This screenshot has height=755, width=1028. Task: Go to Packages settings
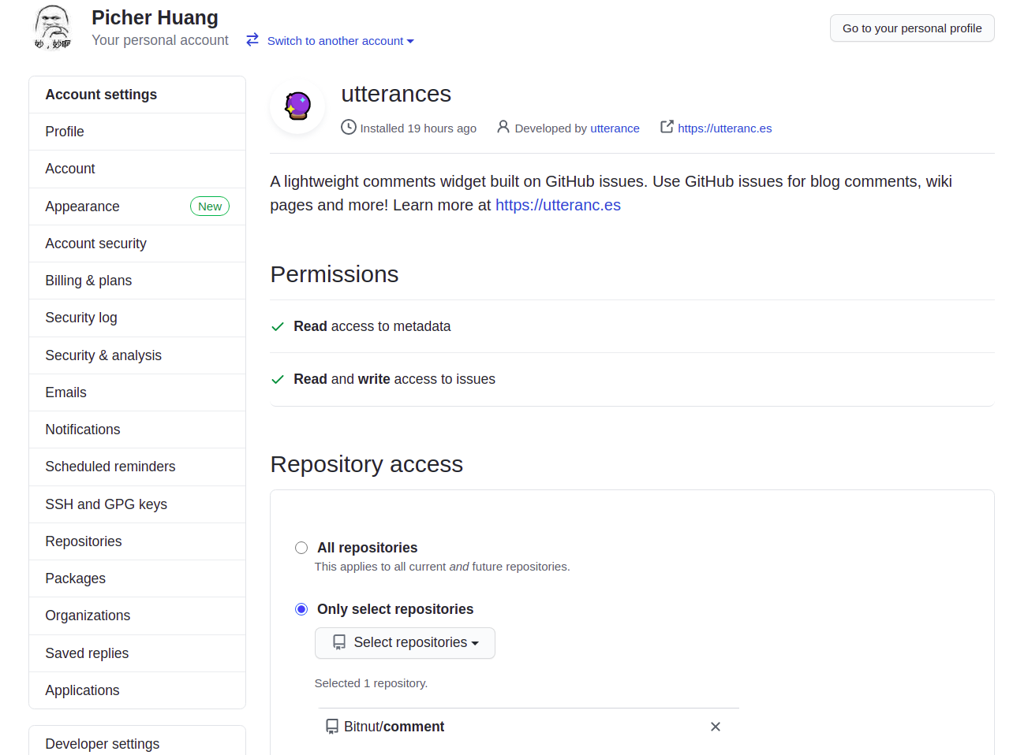click(137, 578)
